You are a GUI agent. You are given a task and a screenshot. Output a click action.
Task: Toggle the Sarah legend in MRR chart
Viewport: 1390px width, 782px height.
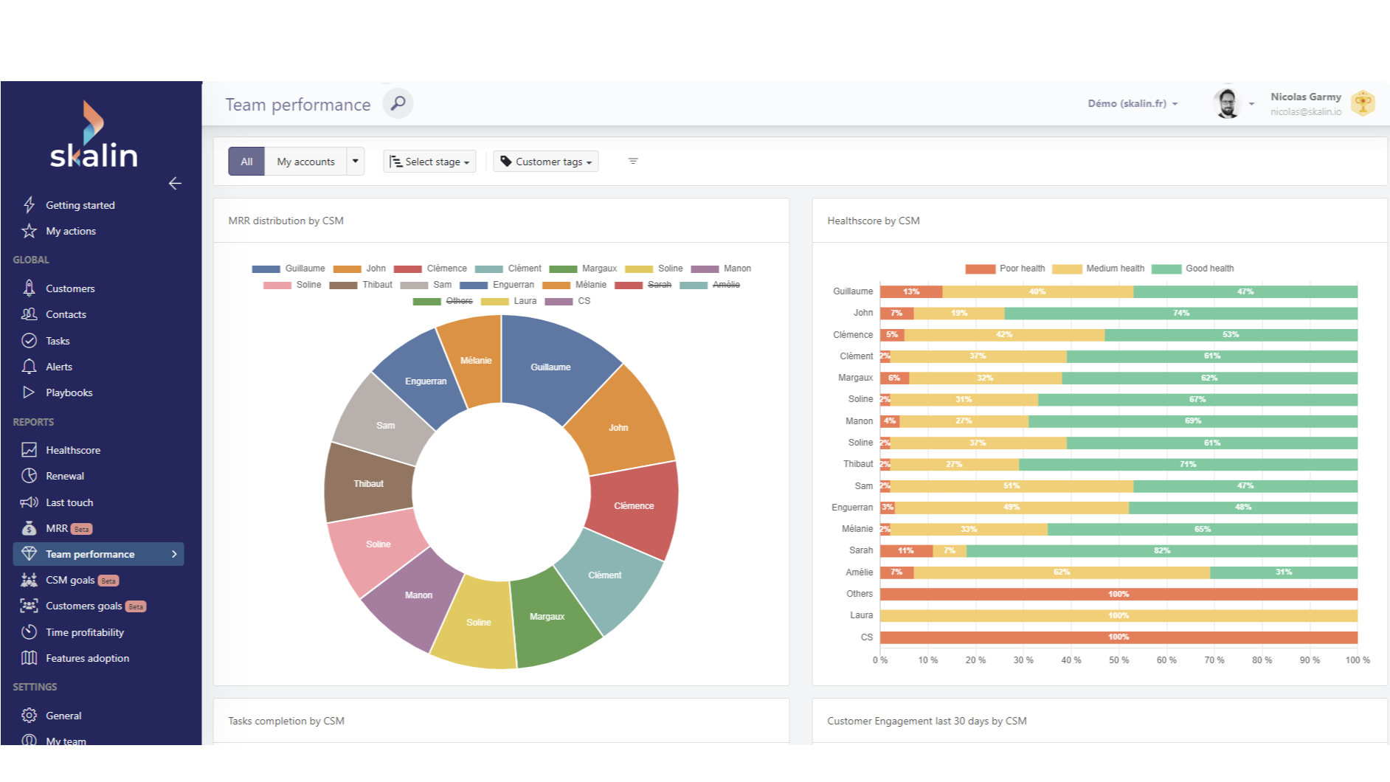click(x=658, y=285)
